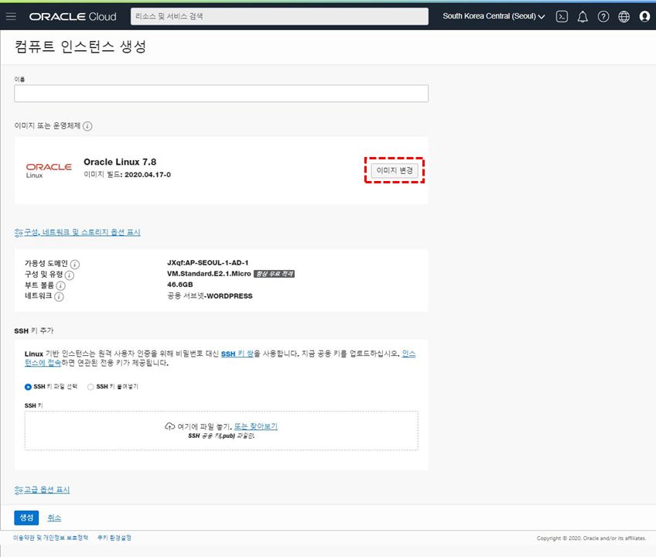Click info icon next to 구성 및 유형

(x=70, y=275)
